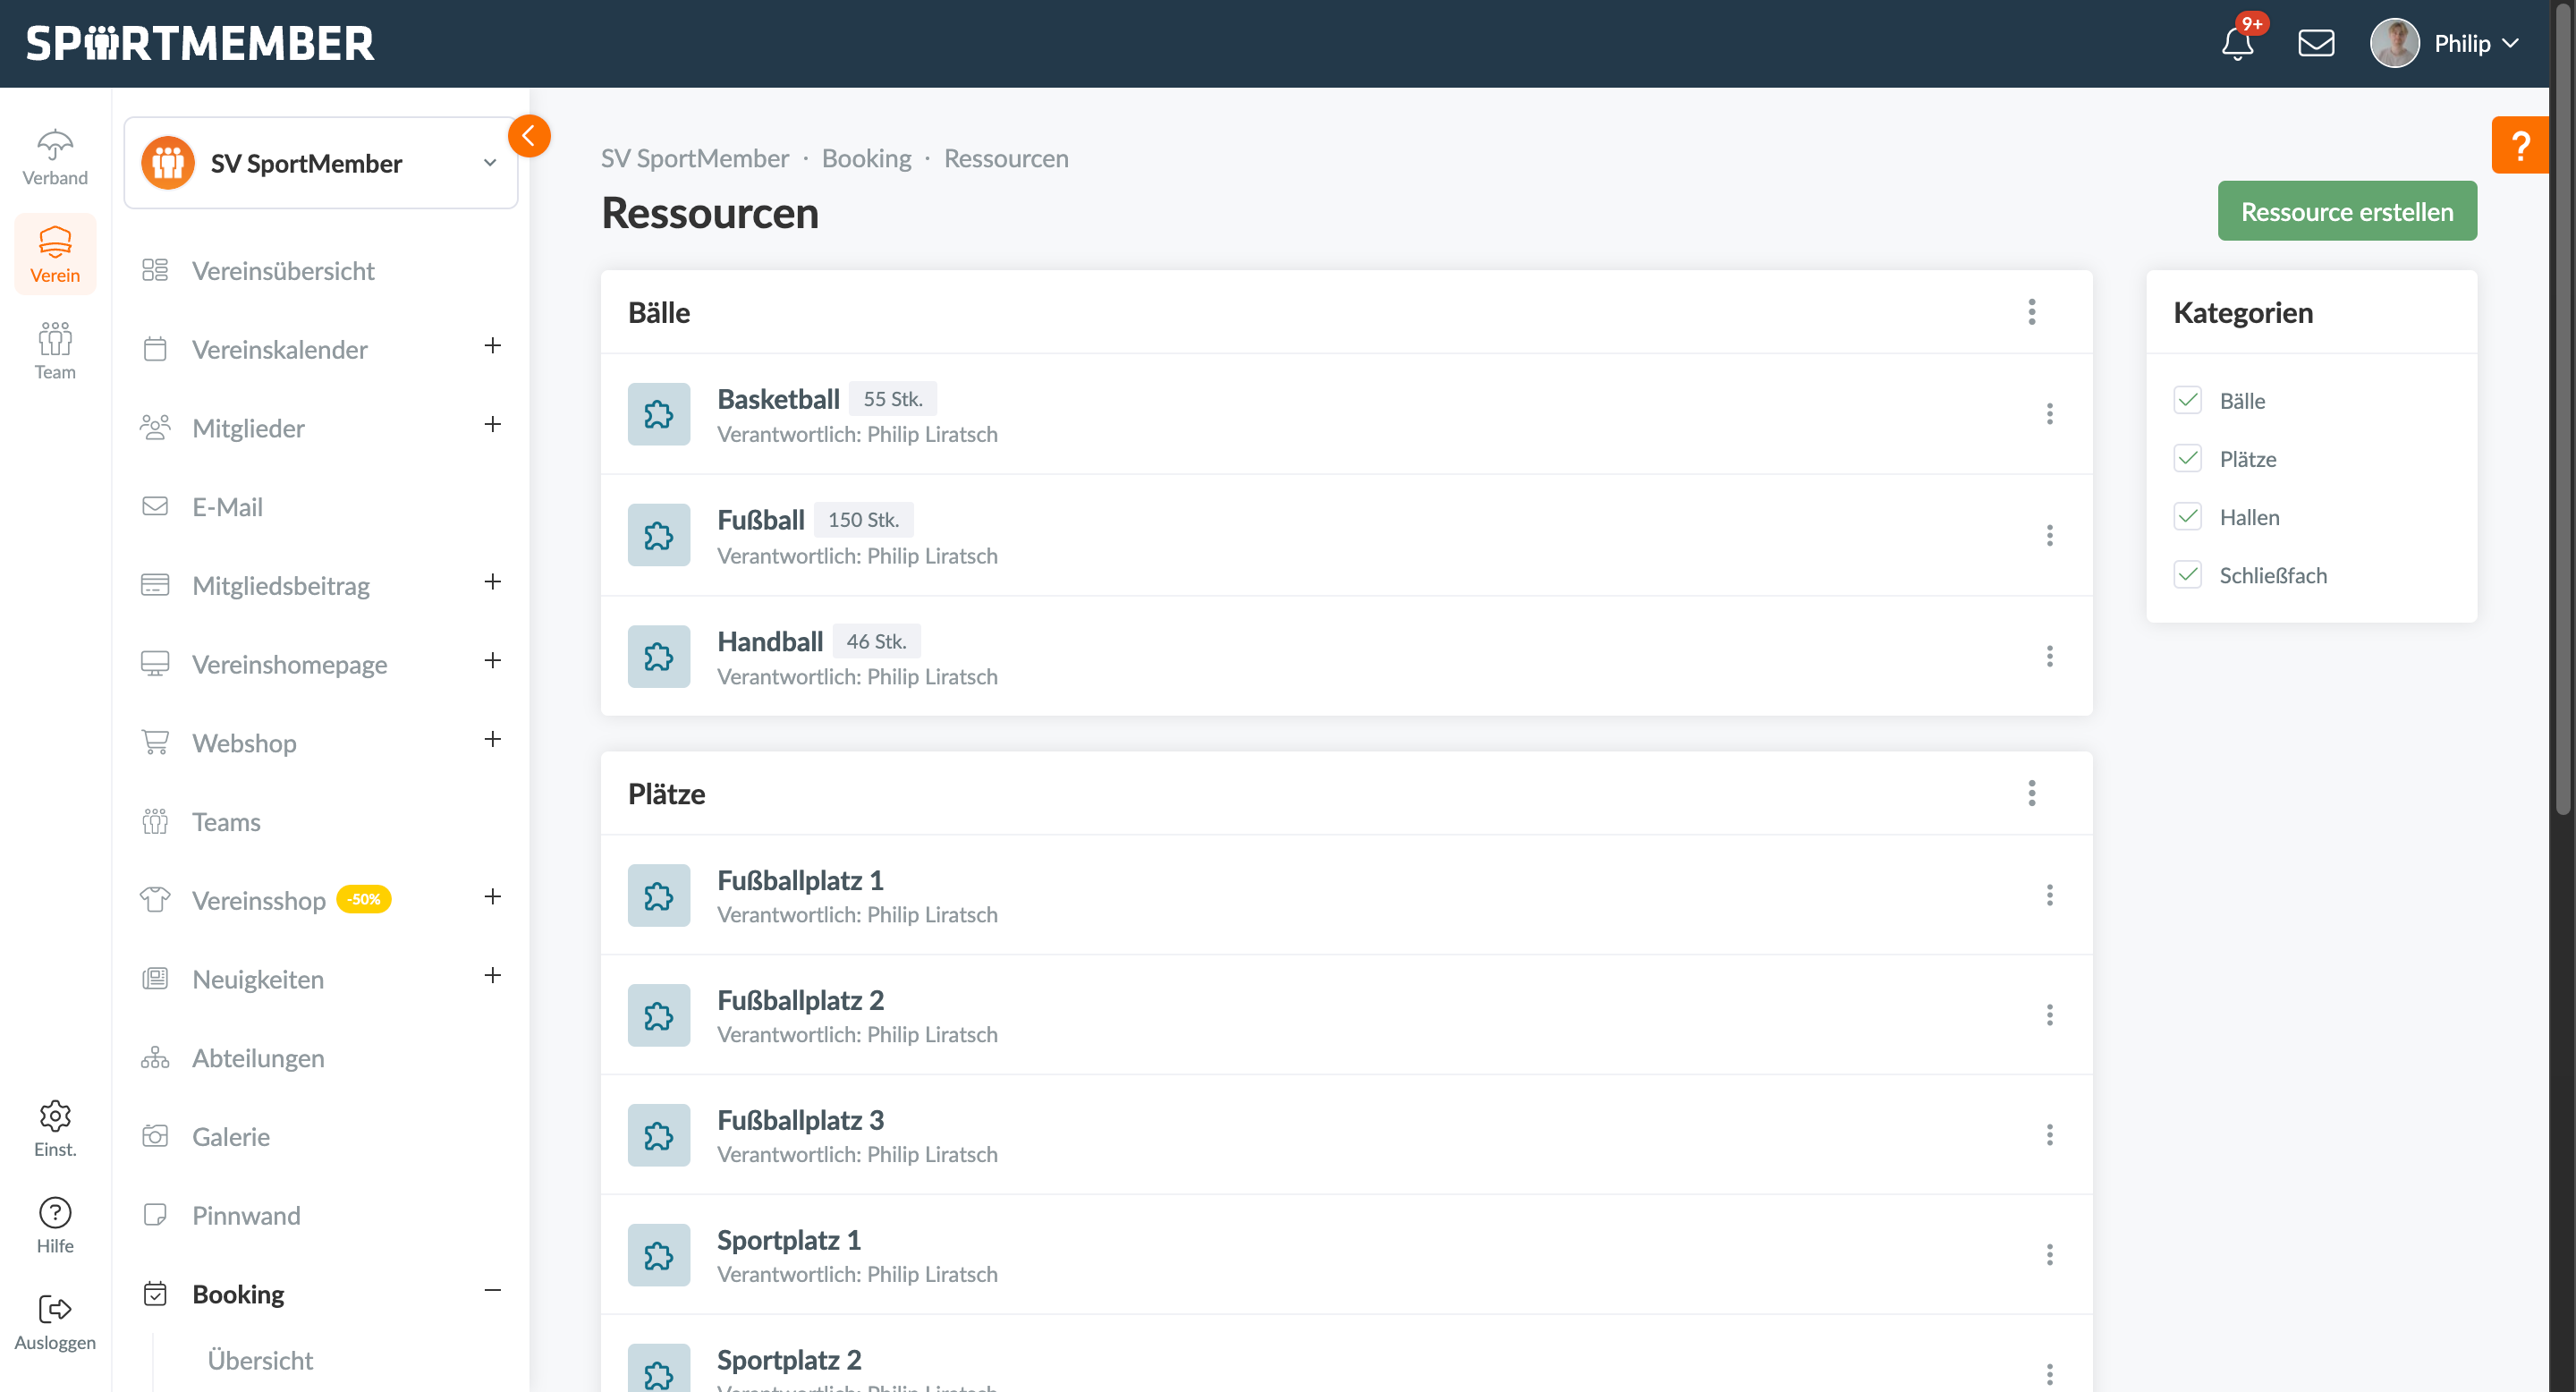The image size is (2576, 1392).
Task: Click the Ressource erstellen button
Action: coord(2346,212)
